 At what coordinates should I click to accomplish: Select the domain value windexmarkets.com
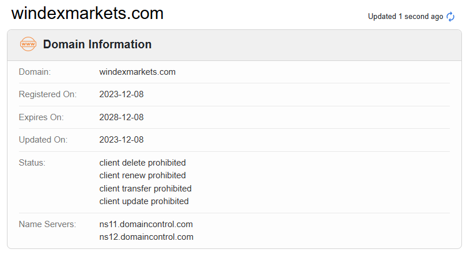(x=137, y=72)
